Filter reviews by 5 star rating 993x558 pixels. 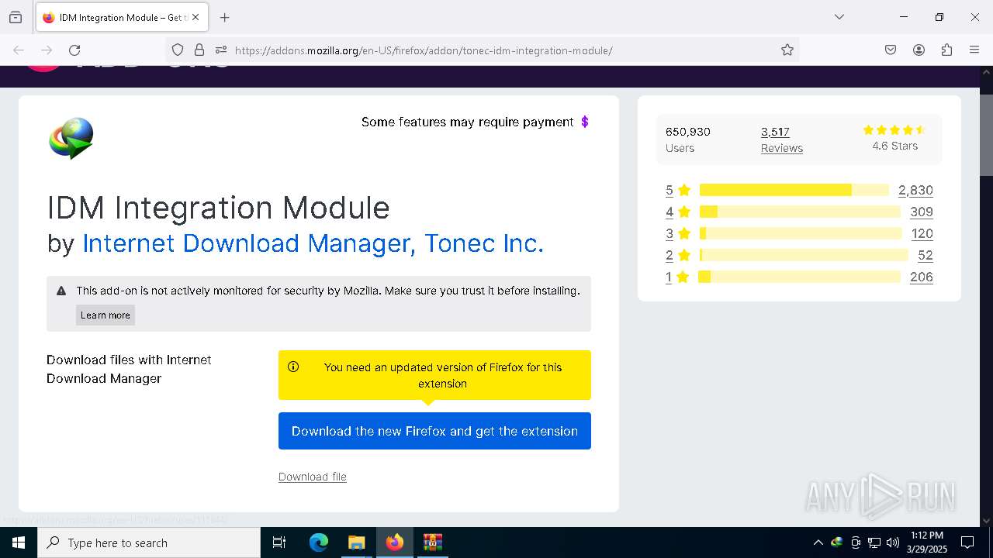pos(677,190)
